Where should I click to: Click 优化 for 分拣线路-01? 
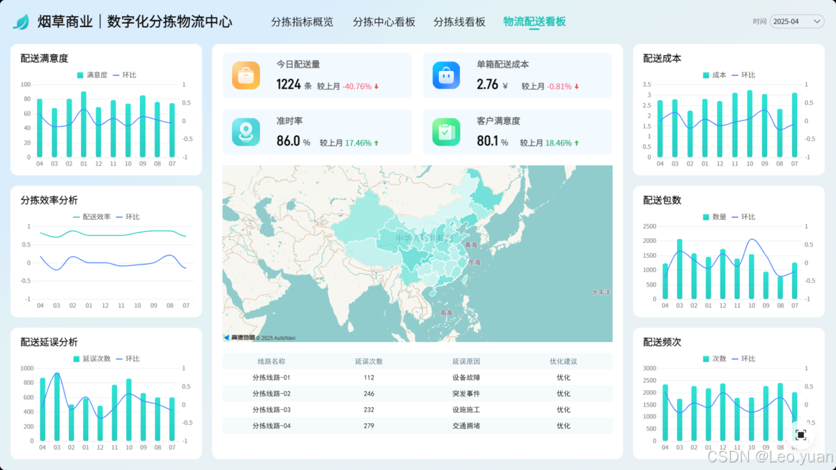tap(564, 377)
